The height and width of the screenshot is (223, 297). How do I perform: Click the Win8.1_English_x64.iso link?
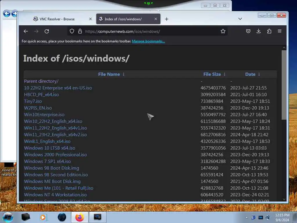click(47, 141)
